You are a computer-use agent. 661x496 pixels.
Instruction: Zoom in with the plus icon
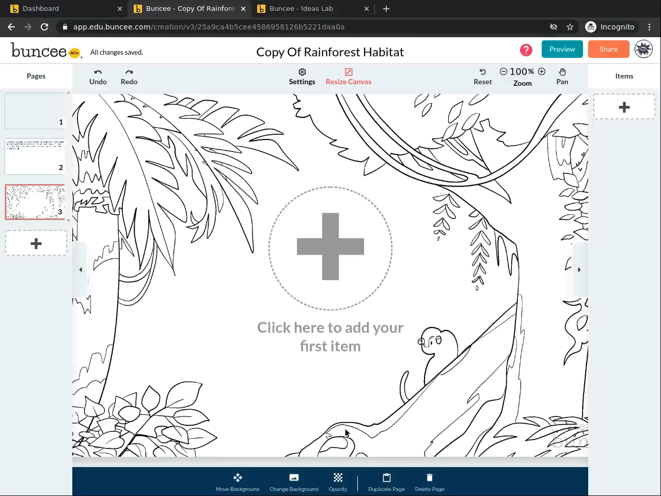coord(542,72)
